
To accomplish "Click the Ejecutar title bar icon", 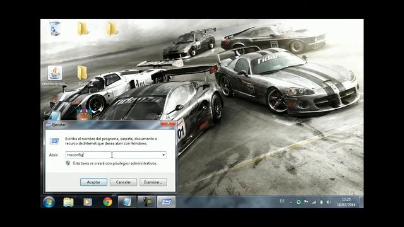I will tap(48, 125).
